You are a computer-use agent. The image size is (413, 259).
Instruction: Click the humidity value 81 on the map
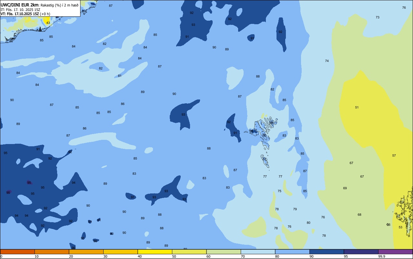point(120,76)
